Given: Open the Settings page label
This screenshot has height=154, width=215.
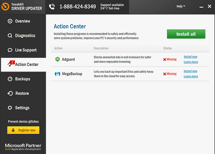Looking at the screenshot, I should pos(22,108).
